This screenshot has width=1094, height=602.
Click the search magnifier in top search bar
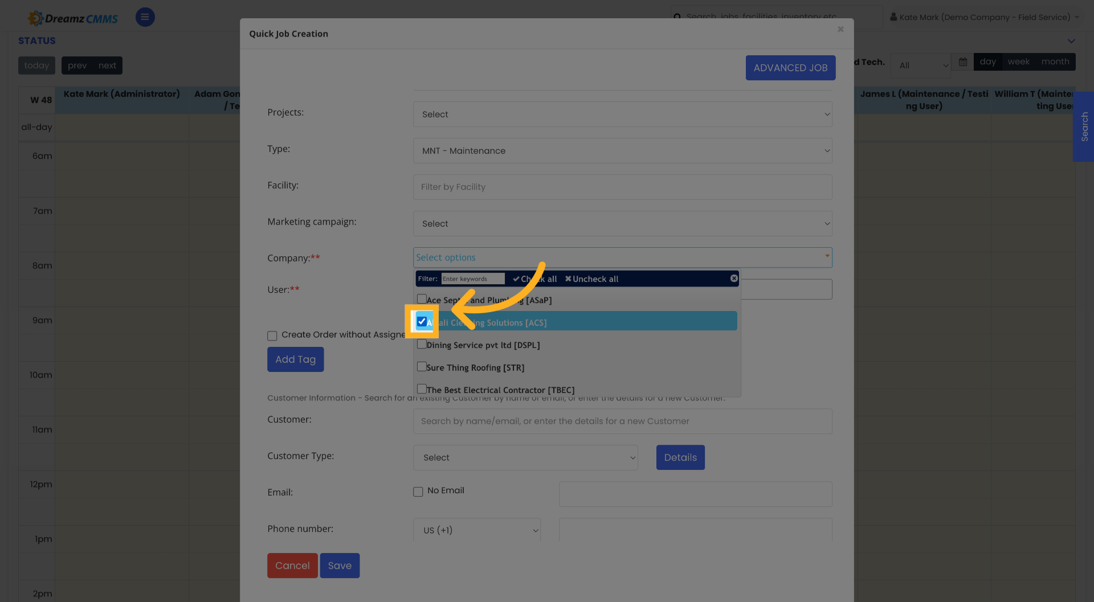click(678, 17)
